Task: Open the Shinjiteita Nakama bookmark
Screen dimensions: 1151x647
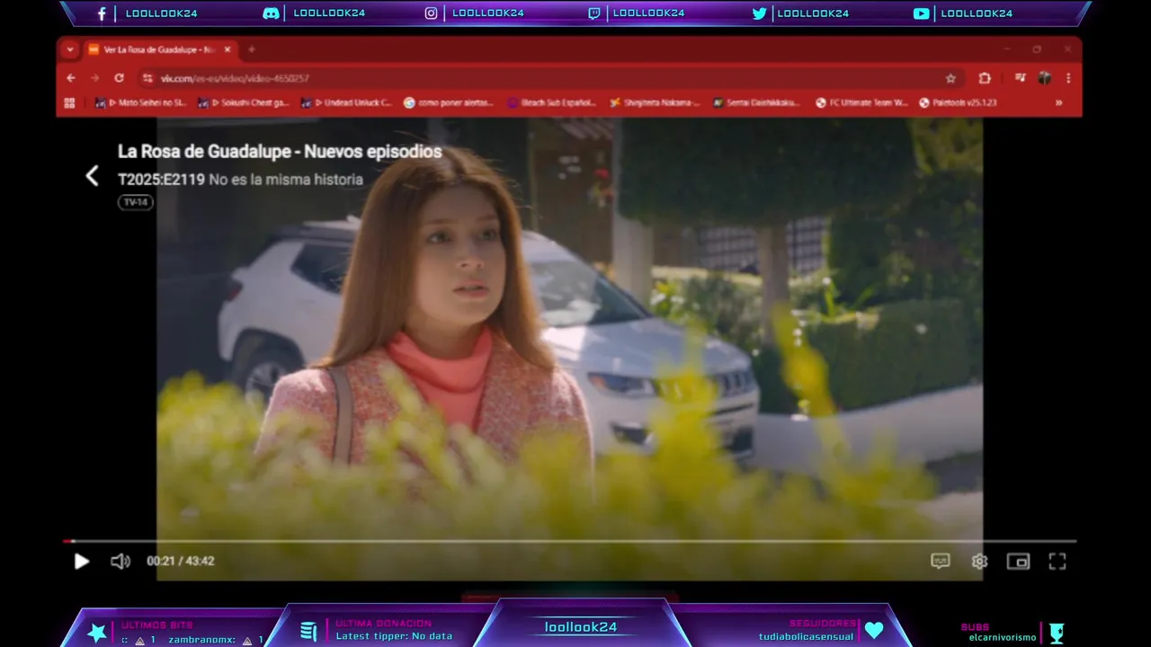Action: click(x=655, y=102)
